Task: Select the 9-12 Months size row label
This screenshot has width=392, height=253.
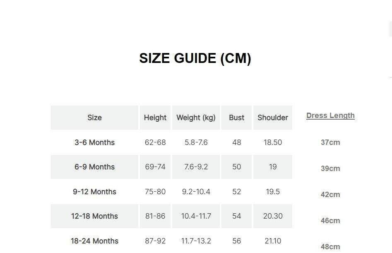Action: pos(94,192)
